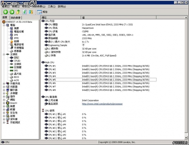Image resolution: width=189 pixels, height=145 pixels.
Task: Click the green Forward arrow toolbar icon
Action: click(x=12, y=12)
